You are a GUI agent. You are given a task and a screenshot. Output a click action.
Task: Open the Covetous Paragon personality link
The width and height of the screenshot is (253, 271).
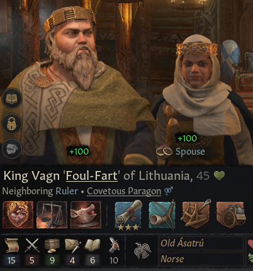click(124, 191)
